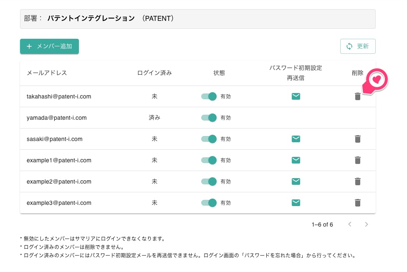Click the 削除 column header

tap(358, 73)
